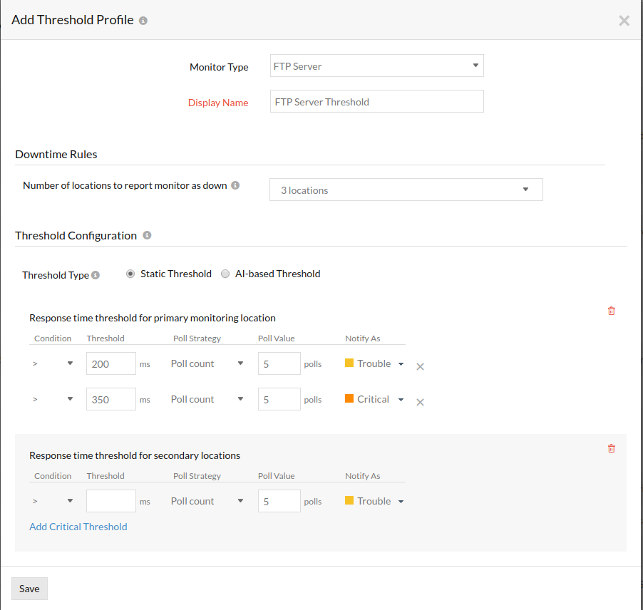643x610 pixels.
Task: Delete primary monitoring location threshold section
Action: (611, 311)
